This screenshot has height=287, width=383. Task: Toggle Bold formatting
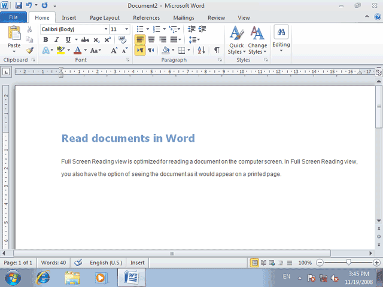pos(45,40)
